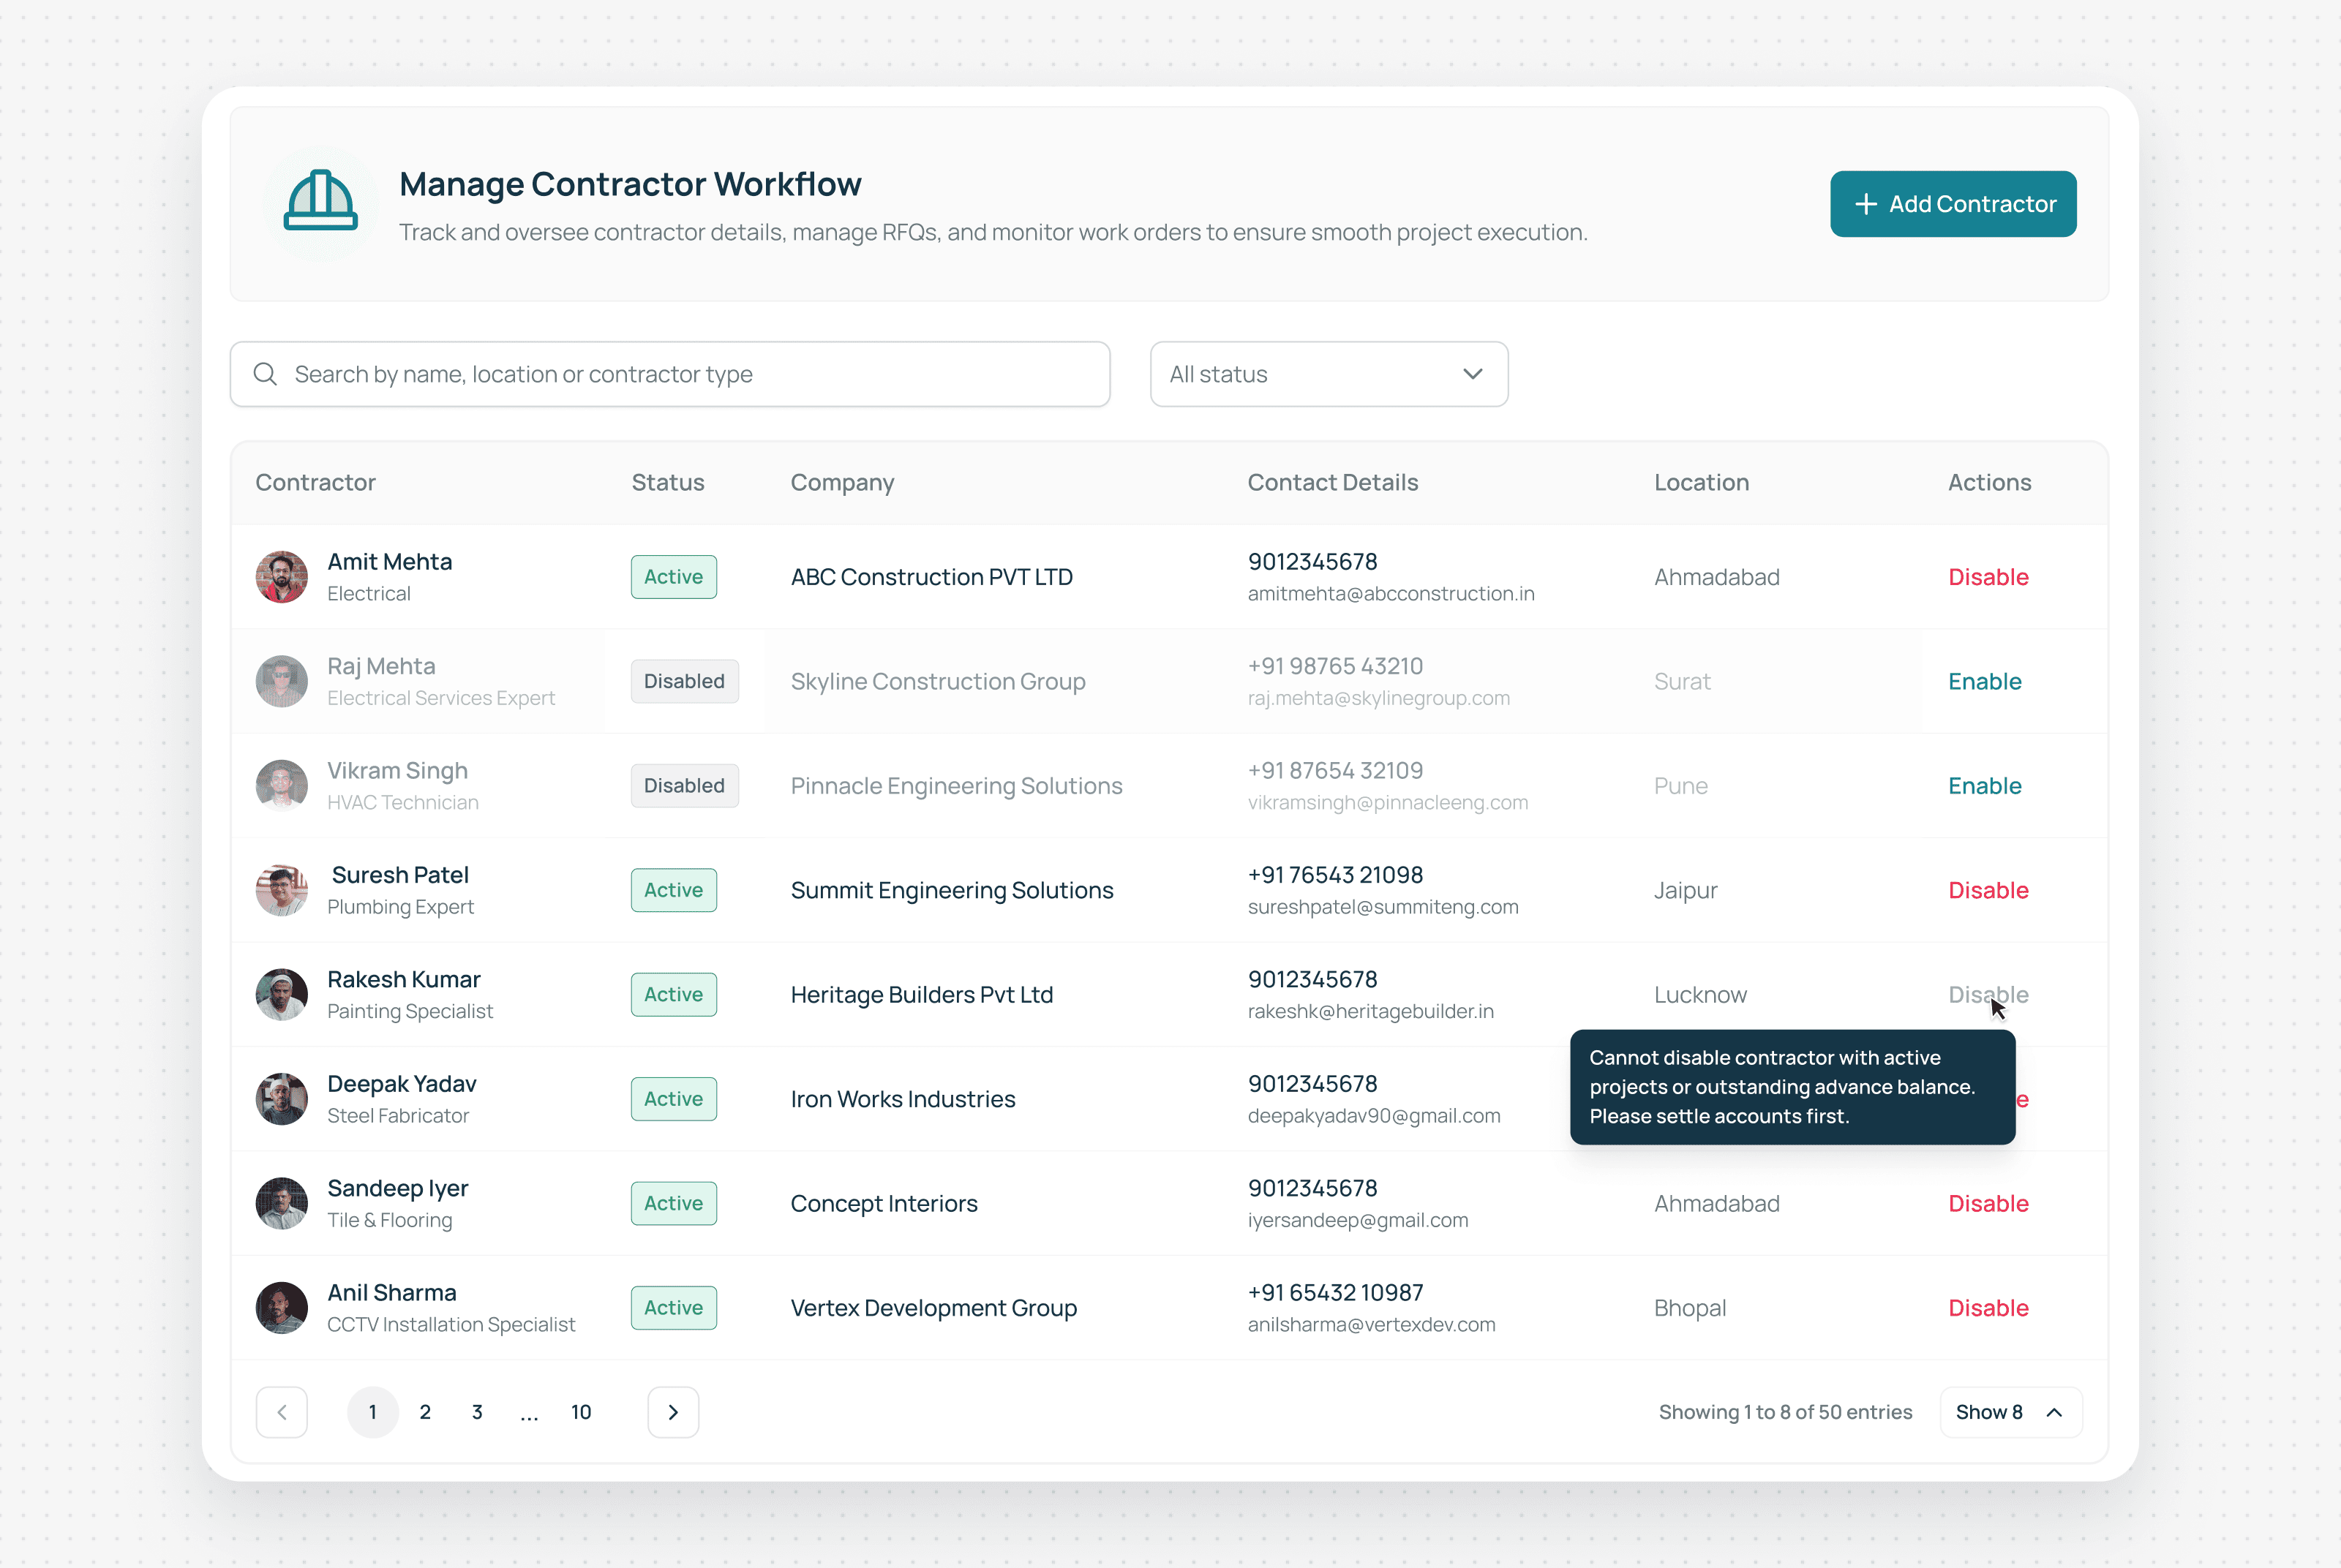The height and width of the screenshot is (1568, 2341).
Task: Click the search magnifier icon
Action: (265, 374)
